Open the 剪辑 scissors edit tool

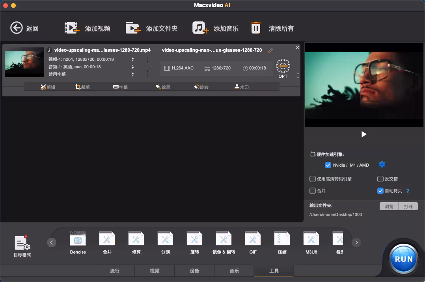click(48, 87)
